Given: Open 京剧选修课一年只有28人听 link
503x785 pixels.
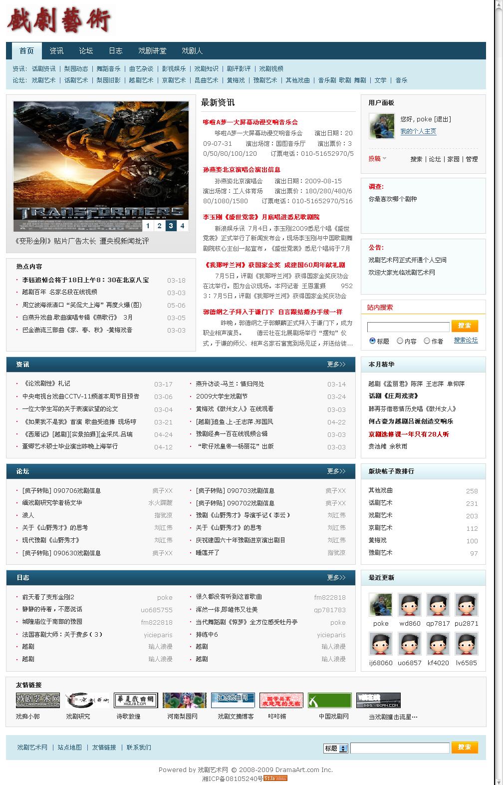Looking at the screenshot, I should (x=409, y=434).
